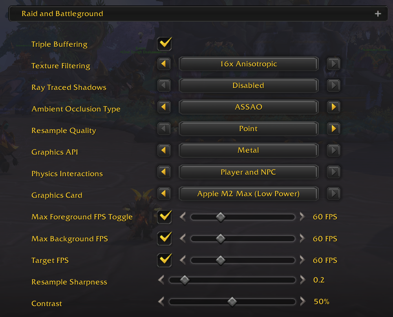The width and height of the screenshot is (393, 317).
Task: Click the left arrow for Graphics API
Action: (x=164, y=150)
